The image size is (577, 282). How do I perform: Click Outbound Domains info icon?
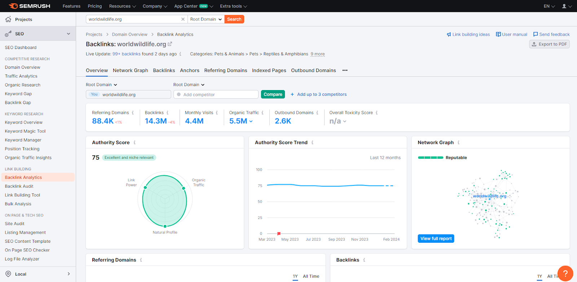[317, 113]
